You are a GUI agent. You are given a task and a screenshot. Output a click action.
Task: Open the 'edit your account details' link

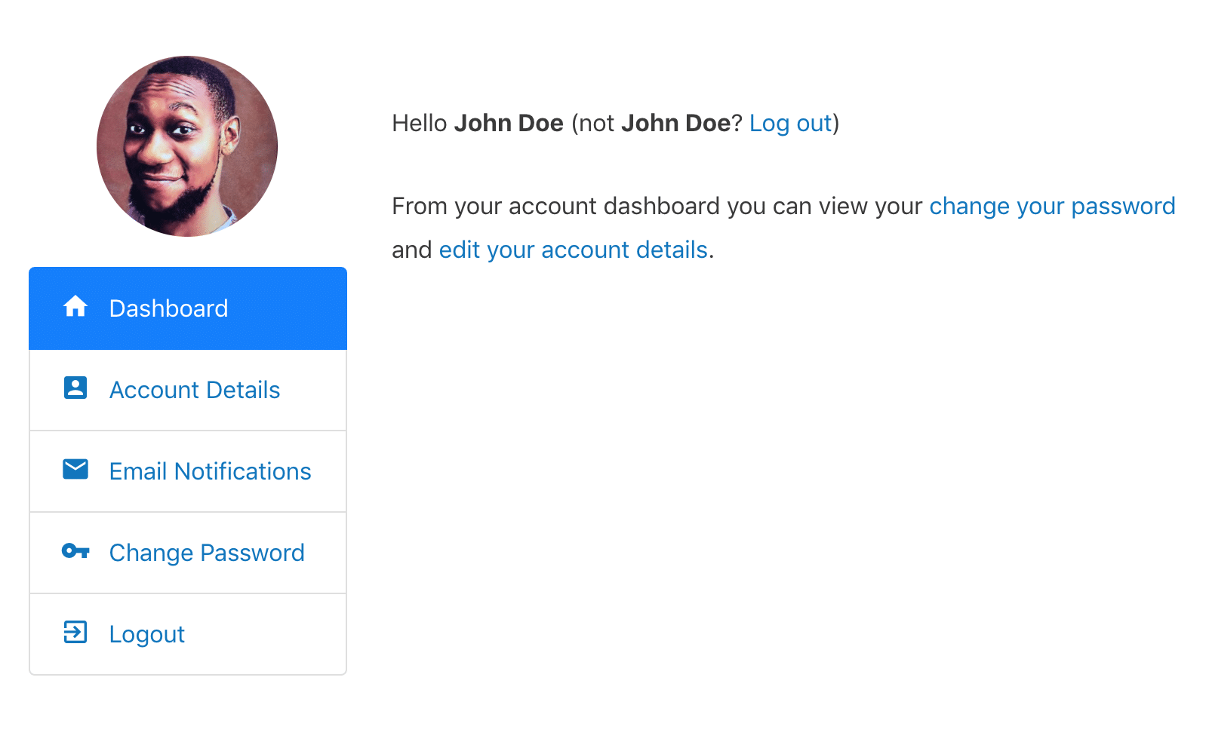click(574, 250)
